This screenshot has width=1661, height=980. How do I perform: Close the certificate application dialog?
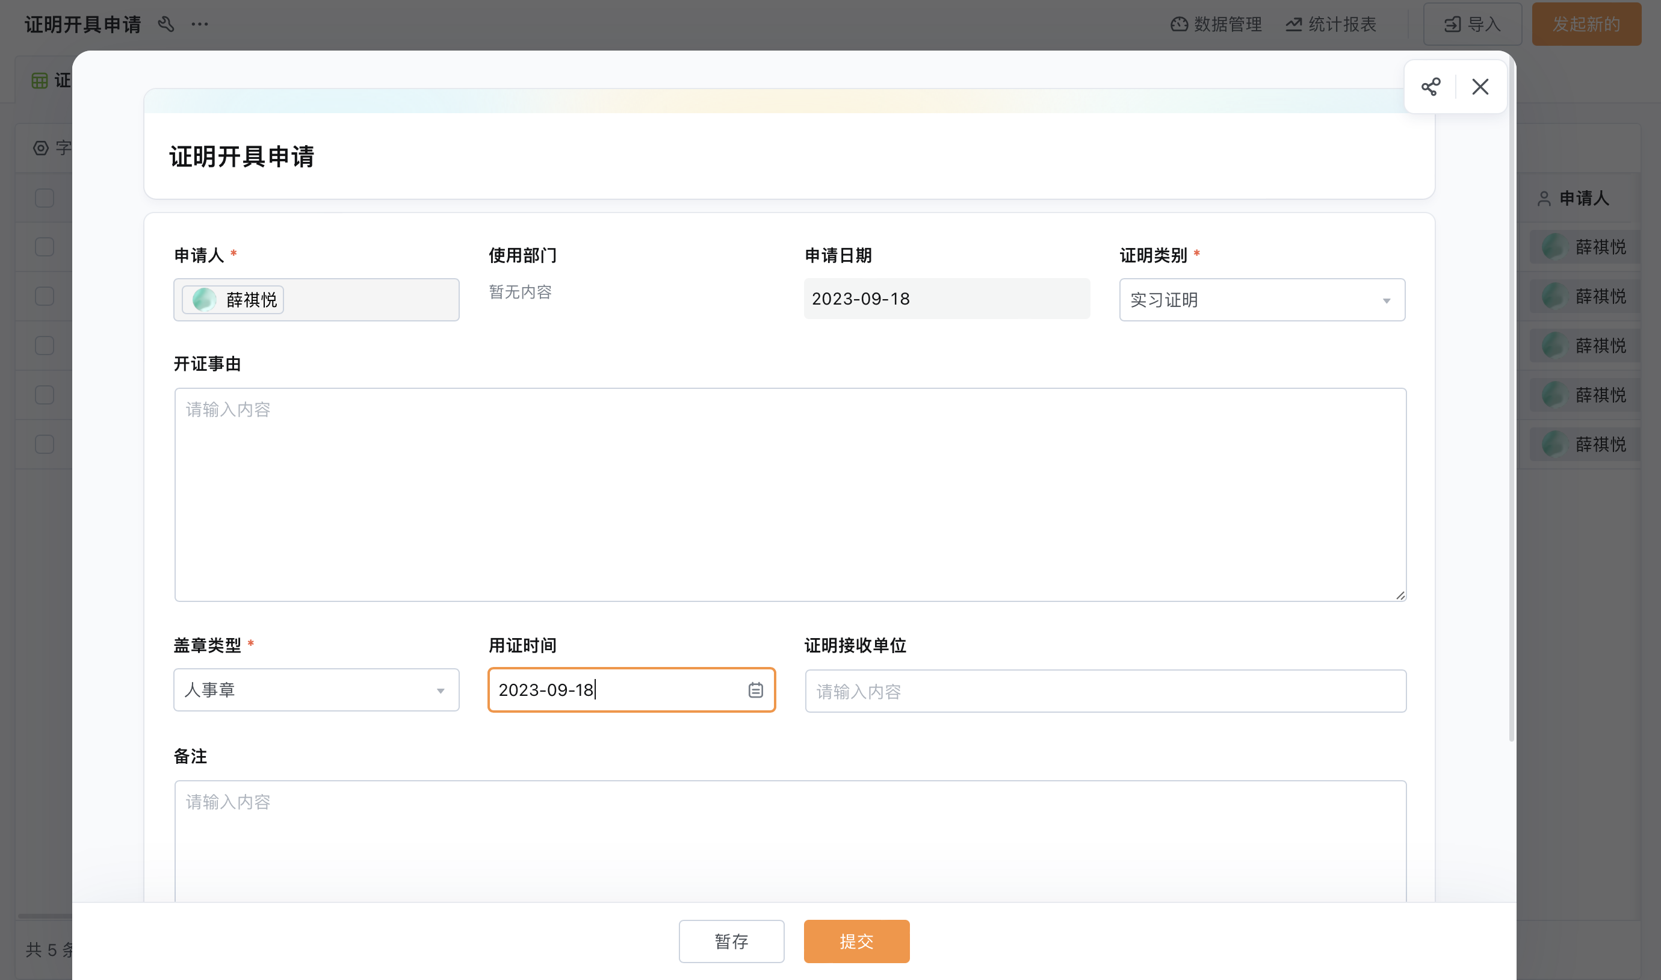click(1480, 87)
